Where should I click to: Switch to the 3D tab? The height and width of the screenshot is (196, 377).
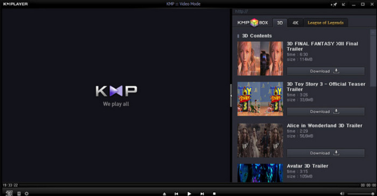click(x=280, y=23)
